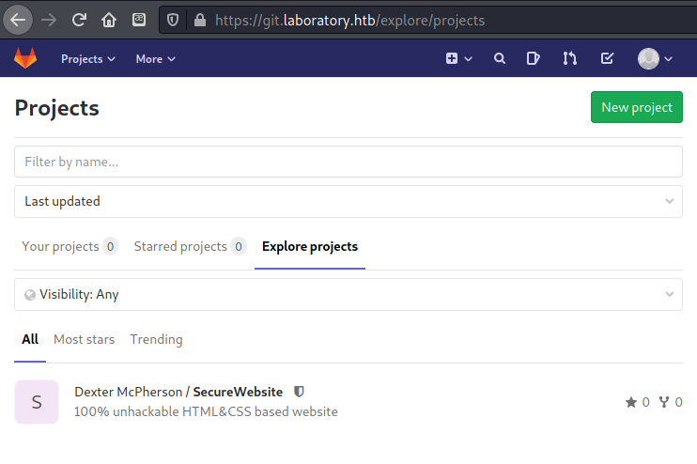Open the Issues icon in navbar
The image size is (697, 464).
pyautogui.click(x=533, y=58)
